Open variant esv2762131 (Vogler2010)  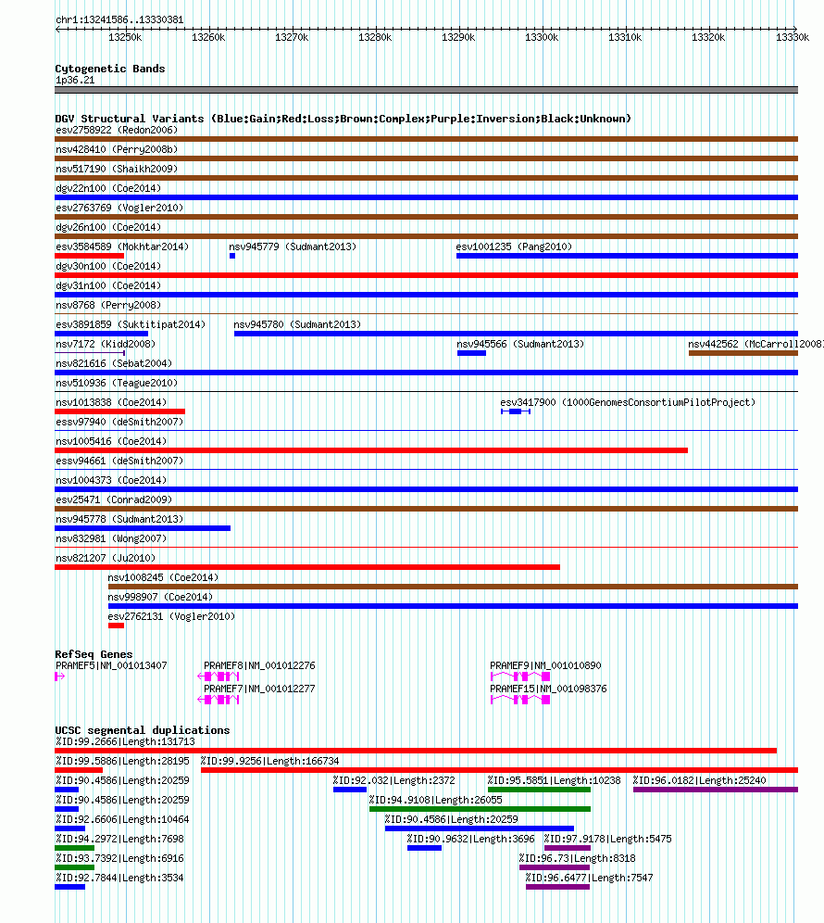pos(116,625)
